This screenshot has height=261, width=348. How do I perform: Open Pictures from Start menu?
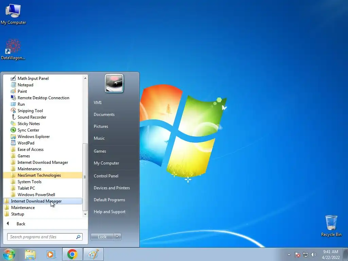point(101,126)
